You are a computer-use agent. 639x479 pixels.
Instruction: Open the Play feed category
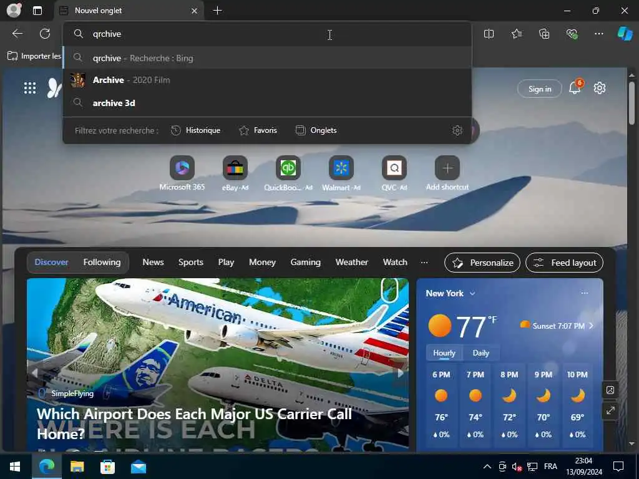pyautogui.click(x=226, y=263)
